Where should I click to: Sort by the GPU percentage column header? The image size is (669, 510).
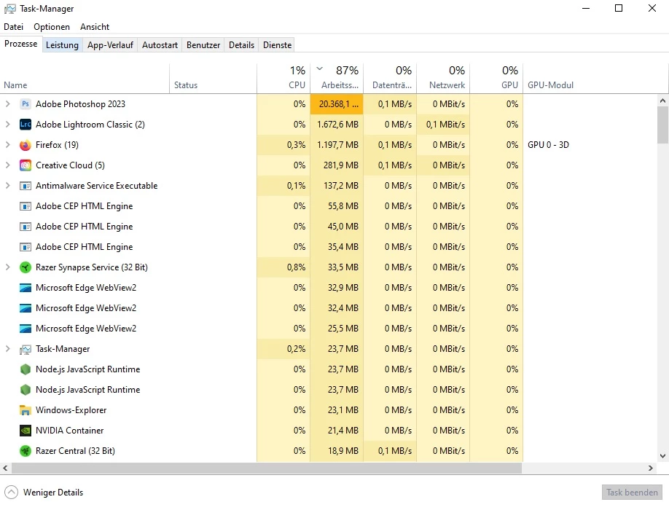496,79
